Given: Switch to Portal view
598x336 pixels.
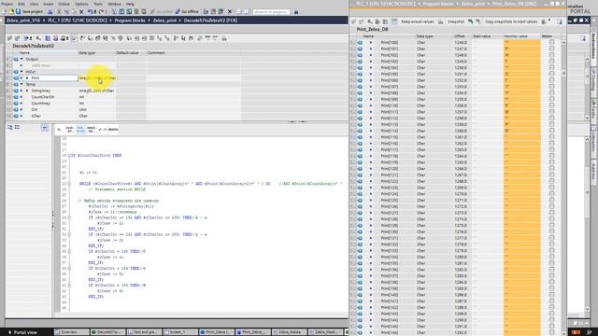Looking at the screenshot, I should pyautogui.click(x=22, y=332).
